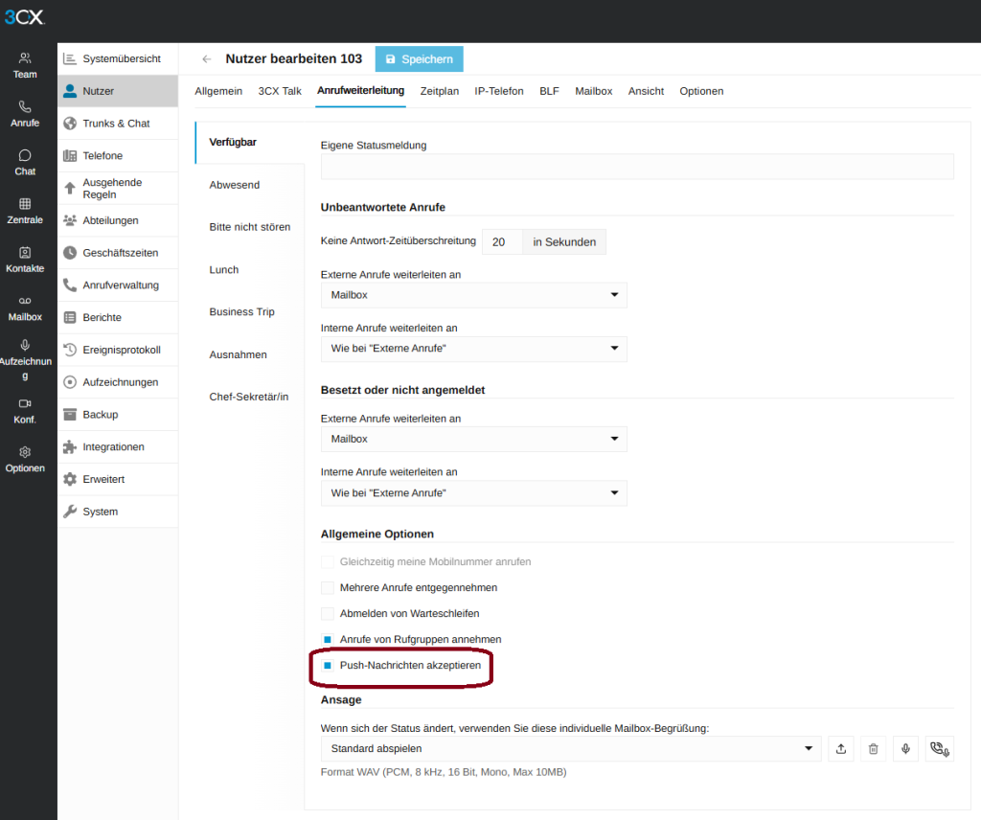Open Telefone in admin menu
The width and height of the screenshot is (981, 820).
pos(118,156)
